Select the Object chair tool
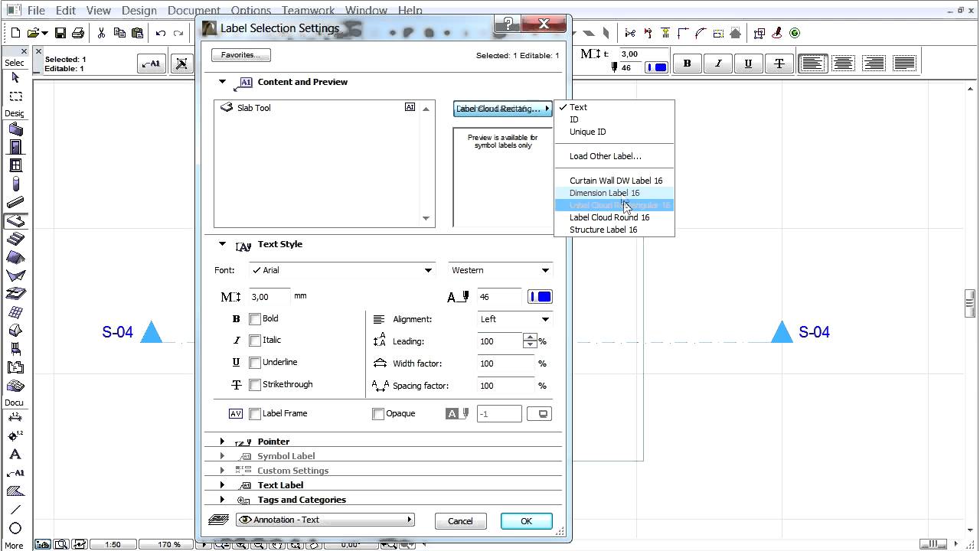The height and width of the screenshot is (551, 980). [x=15, y=349]
